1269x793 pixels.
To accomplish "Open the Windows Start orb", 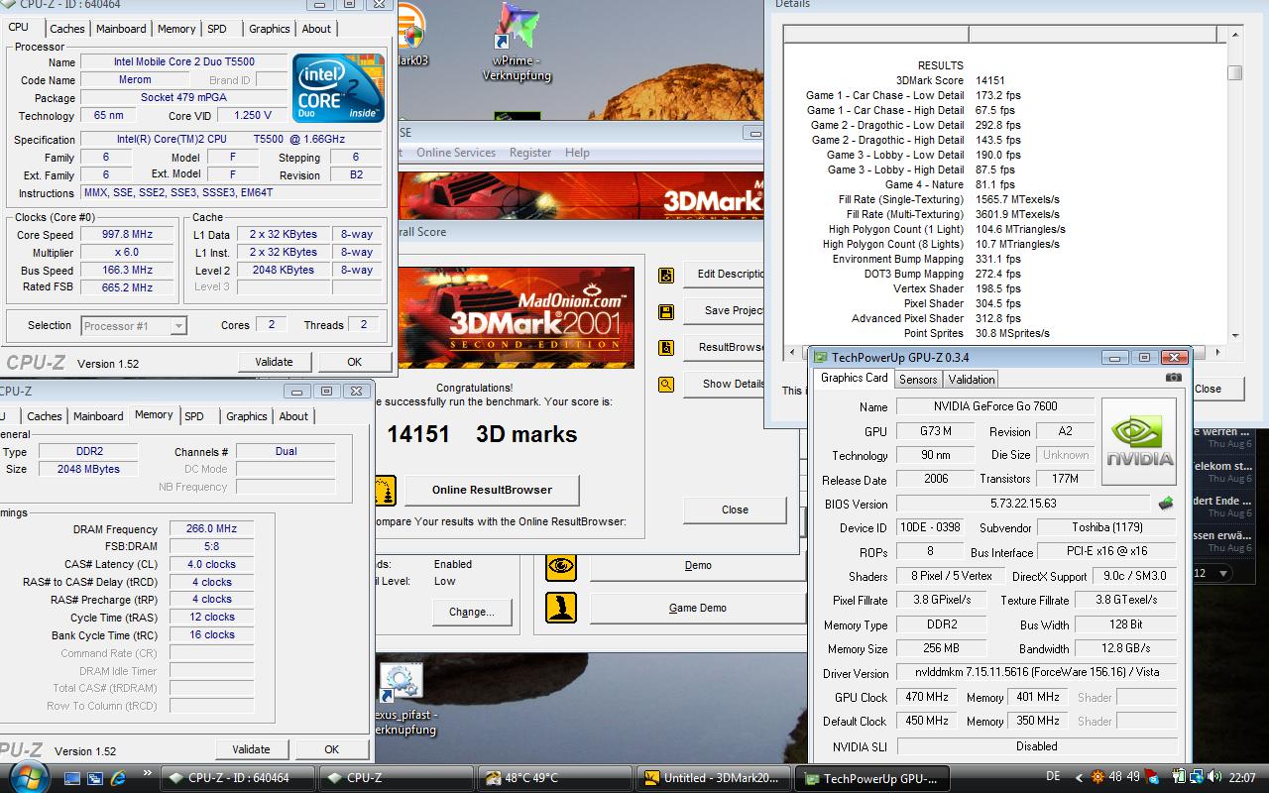I will tap(27, 776).
